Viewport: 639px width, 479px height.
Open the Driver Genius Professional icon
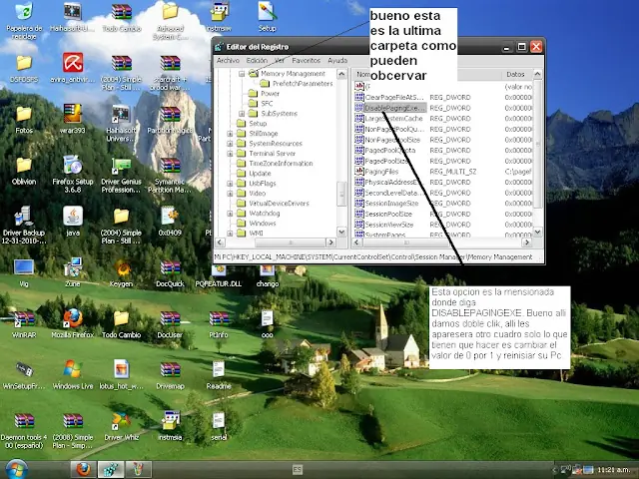pos(122,175)
